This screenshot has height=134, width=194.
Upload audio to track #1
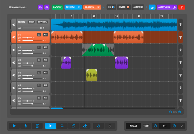pyautogui.click(x=39, y=35)
